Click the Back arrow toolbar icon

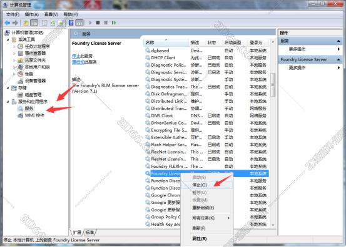pyautogui.click(x=8, y=22)
